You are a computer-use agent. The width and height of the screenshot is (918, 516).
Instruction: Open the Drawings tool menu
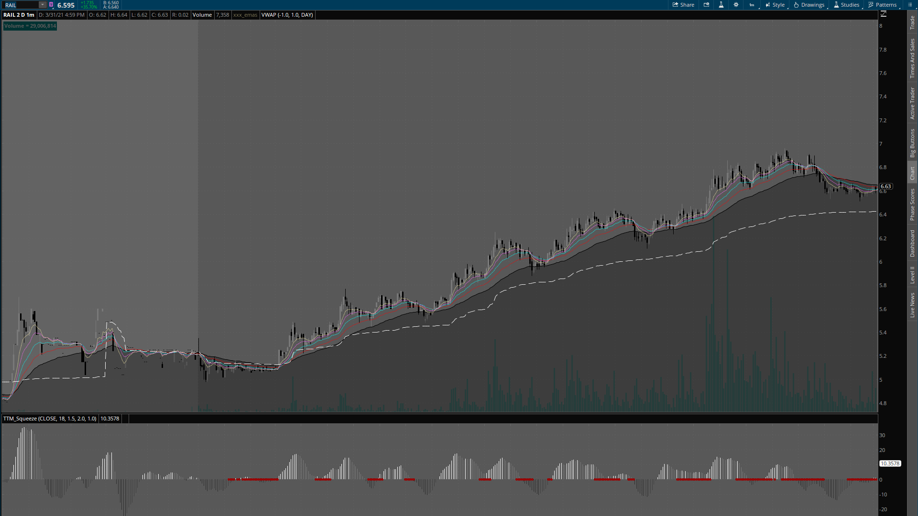(x=809, y=5)
